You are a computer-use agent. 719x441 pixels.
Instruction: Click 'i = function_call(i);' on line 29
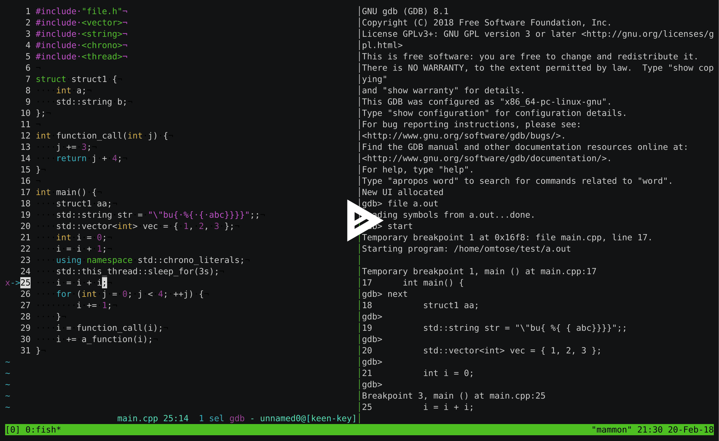pyautogui.click(x=110, y=328)
